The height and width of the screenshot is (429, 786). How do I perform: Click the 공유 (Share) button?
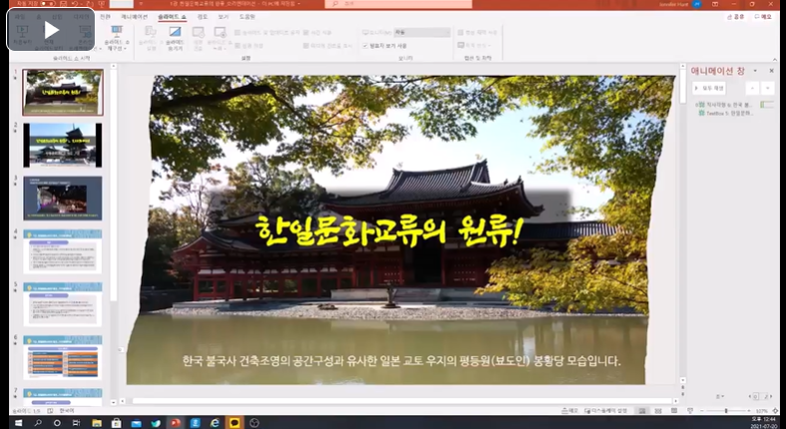point(735,17)
